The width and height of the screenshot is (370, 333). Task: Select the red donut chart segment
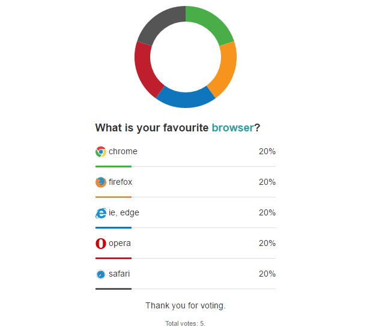coord(146,68)
